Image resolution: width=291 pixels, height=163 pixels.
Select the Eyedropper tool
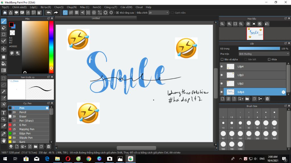[x=4, y=134]
